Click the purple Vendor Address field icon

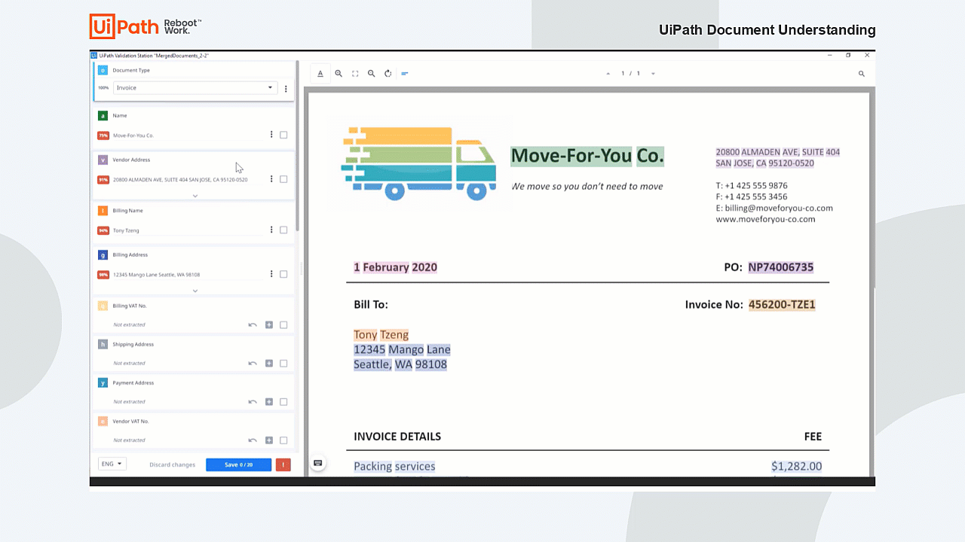[x=103, y=160]
